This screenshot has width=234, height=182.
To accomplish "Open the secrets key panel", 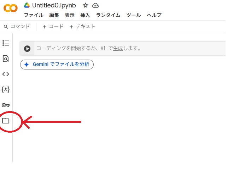I will (6, 105).
